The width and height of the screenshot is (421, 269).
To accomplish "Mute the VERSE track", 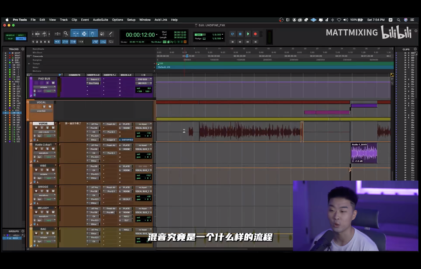I will pos(53,128).
